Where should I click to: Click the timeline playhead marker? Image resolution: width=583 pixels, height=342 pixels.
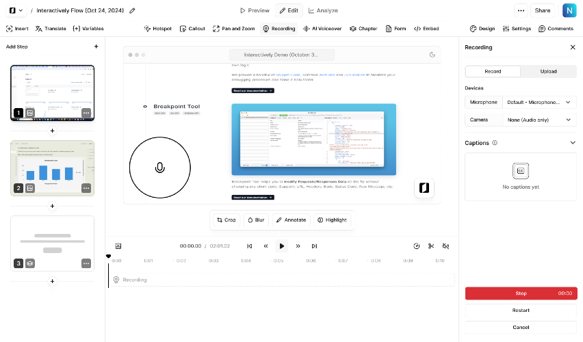[108, 256]
